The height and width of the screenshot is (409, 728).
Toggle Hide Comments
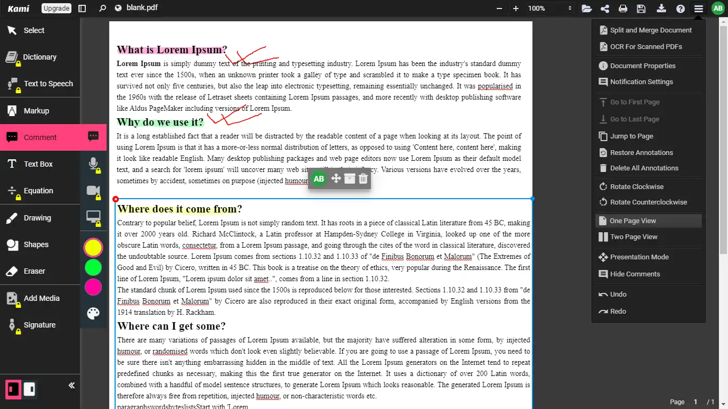(649, 274)
